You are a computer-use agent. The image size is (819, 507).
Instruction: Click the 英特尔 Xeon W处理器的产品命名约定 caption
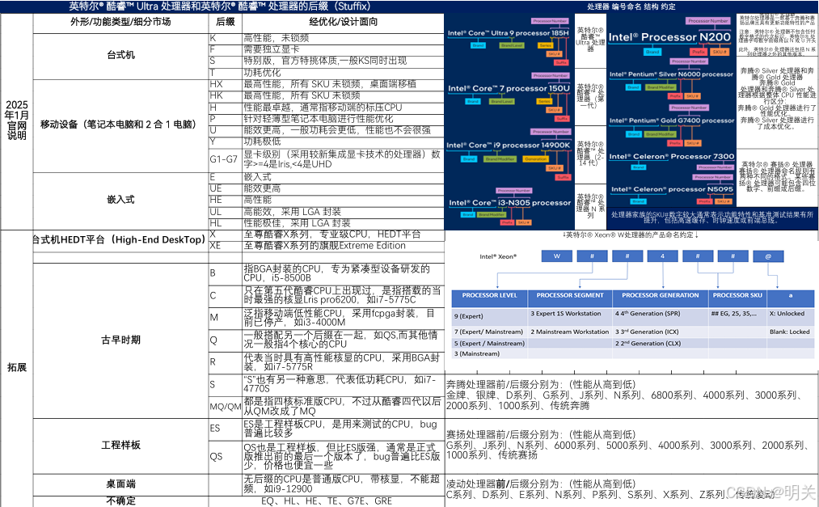[x=630, y=235]
